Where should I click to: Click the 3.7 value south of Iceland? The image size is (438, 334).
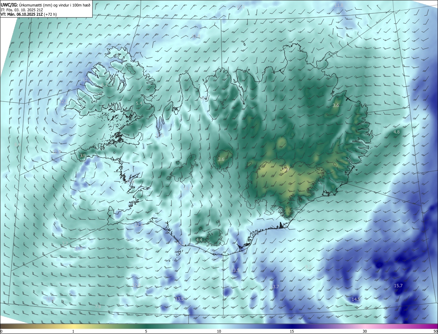276,286
